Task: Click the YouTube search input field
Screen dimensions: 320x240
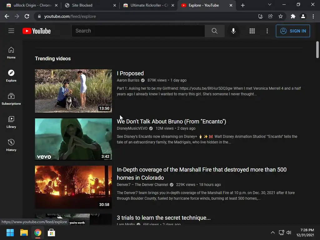Action: [x=138, y=31]
